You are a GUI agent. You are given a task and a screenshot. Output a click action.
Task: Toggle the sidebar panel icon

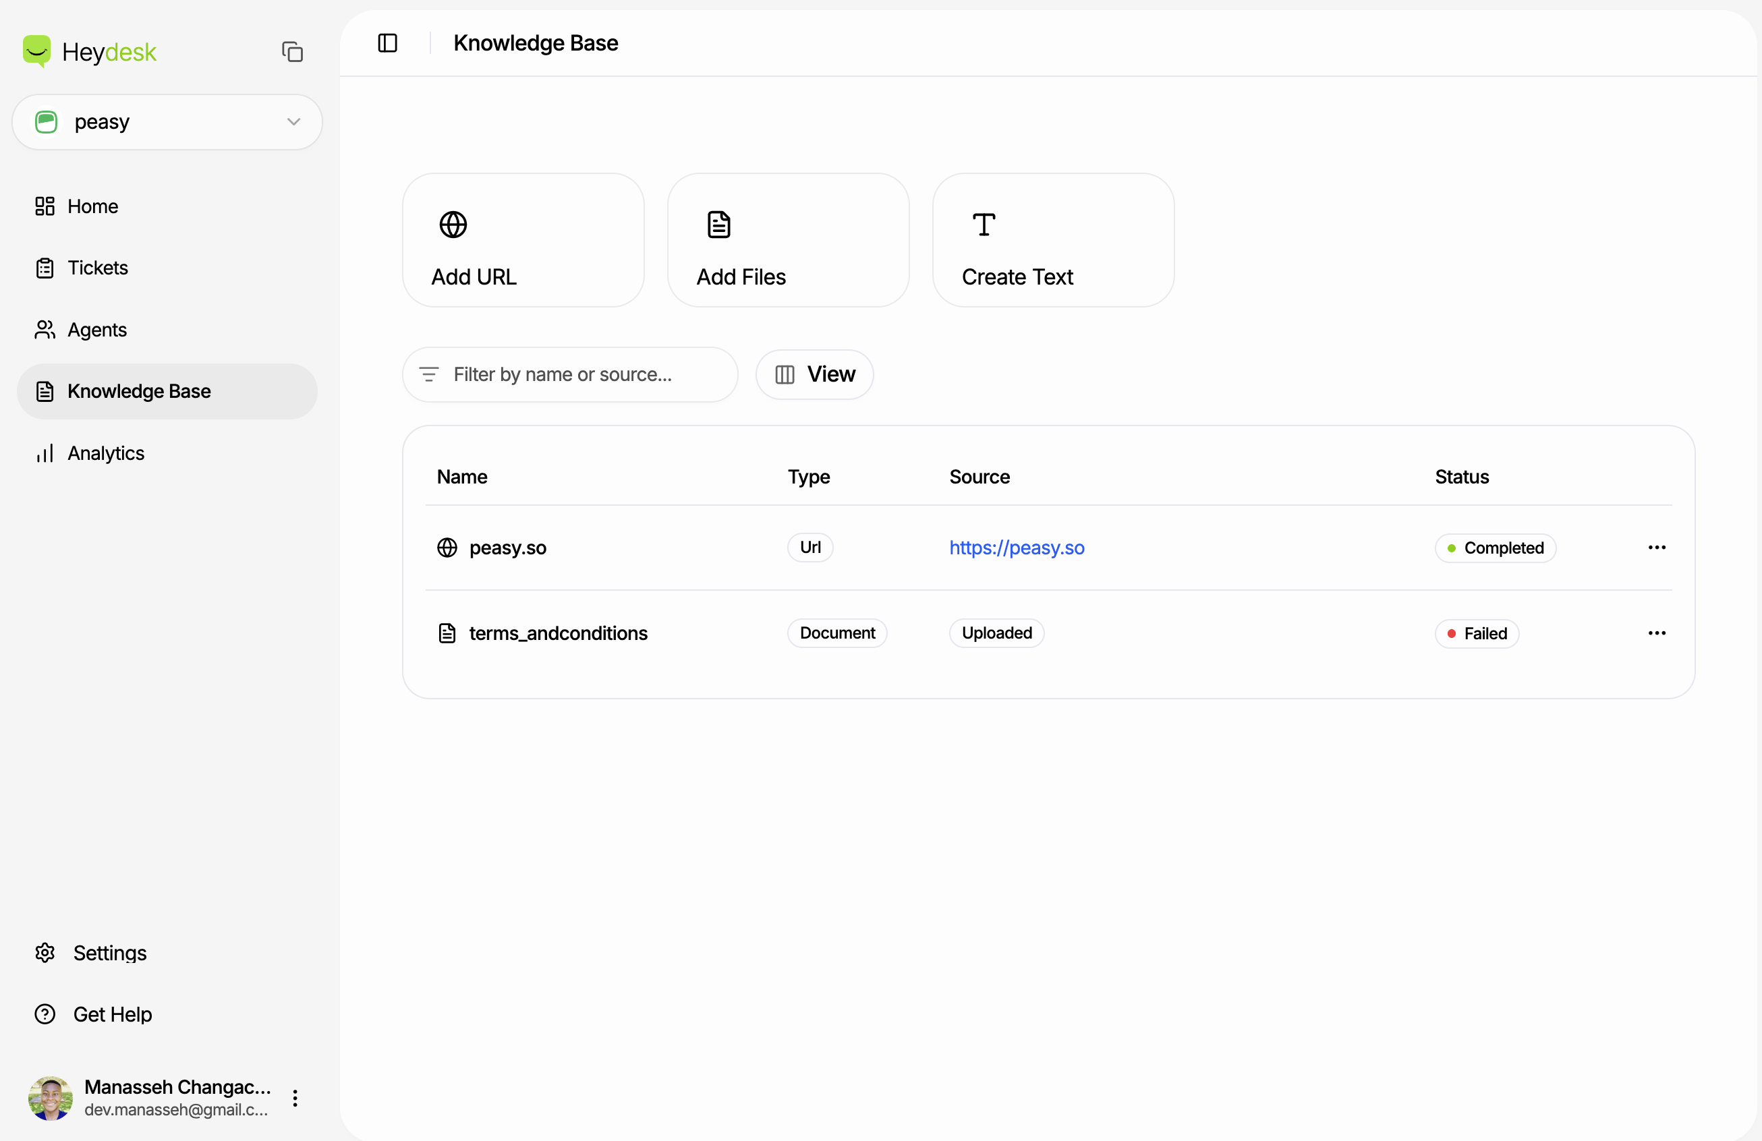[387, 43]
